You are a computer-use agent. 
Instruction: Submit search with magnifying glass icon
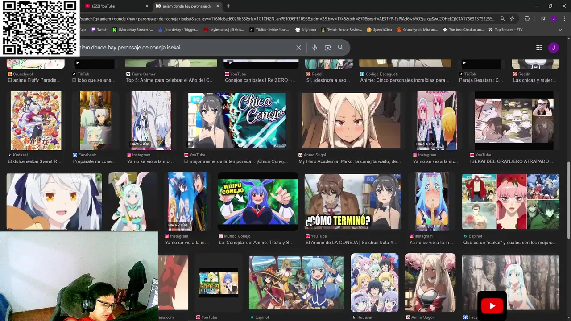(341, 48)
